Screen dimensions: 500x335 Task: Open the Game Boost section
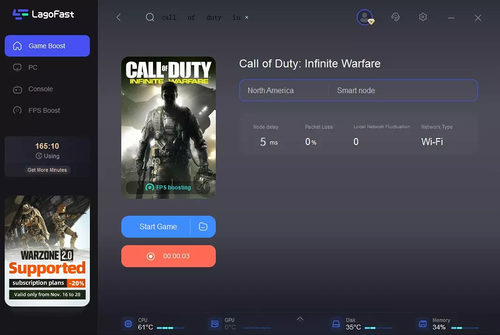47,46
